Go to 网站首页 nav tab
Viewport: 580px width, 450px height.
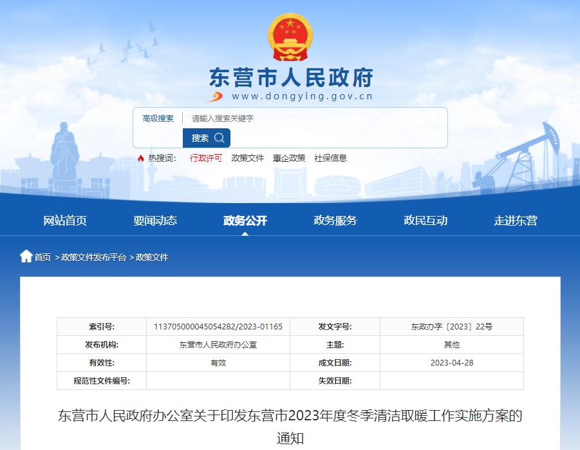[x=65, y=220]
